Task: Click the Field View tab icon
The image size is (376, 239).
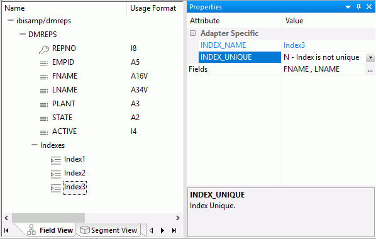Action: [x=31, y=230]
